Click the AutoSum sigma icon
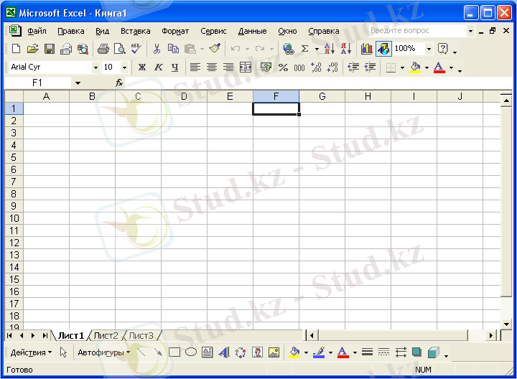 [304, 49]
